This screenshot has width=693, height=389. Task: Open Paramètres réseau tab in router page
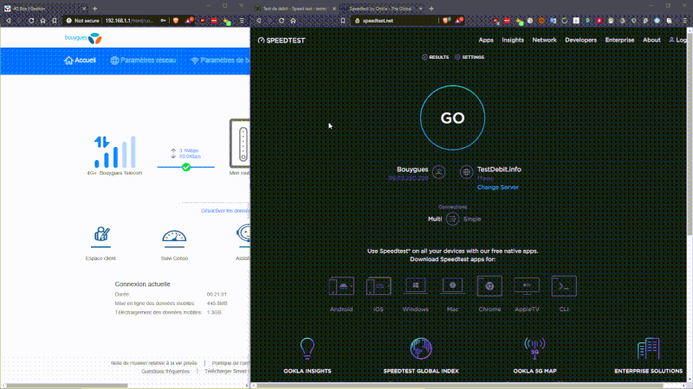[x=143, y=61]
